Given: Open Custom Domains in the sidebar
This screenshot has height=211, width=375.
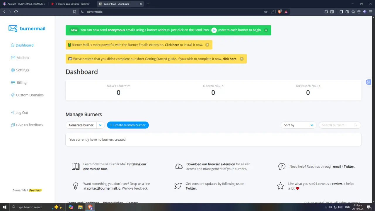Looking at the screenshot, I should pyautogui.click(x=27, y=95).
